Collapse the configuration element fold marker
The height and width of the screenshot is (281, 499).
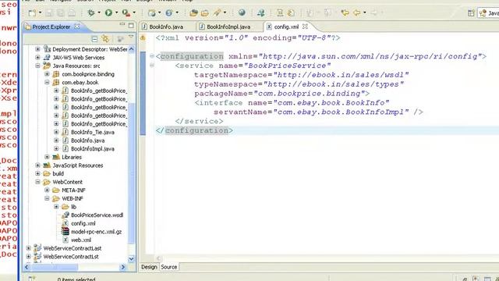coord(152,56)
